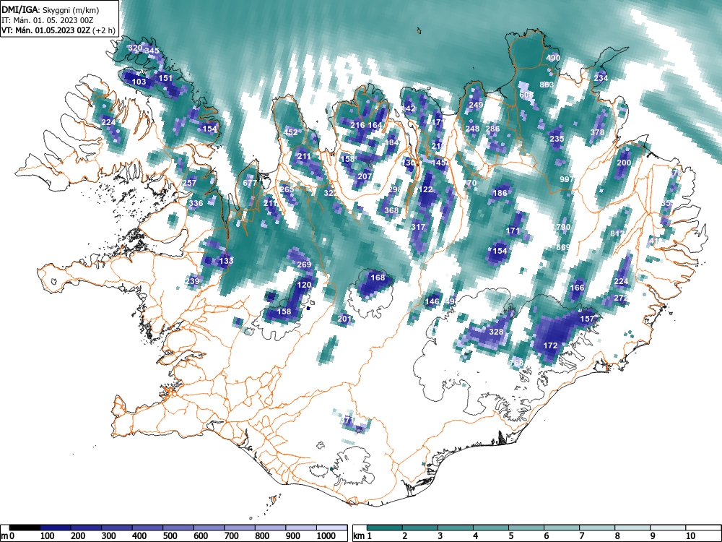
Task: Click the 133 visibility value
Action: coord(226,261)
